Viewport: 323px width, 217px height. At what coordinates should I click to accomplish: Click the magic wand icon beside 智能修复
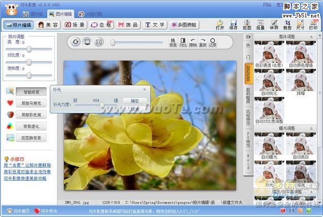pyautogui.click(x=10, y=91)
